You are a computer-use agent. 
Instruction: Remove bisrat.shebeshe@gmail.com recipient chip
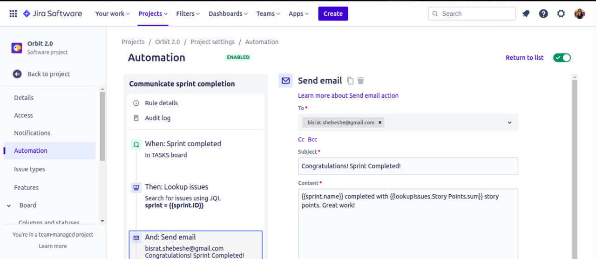click(x=380, y=123)
